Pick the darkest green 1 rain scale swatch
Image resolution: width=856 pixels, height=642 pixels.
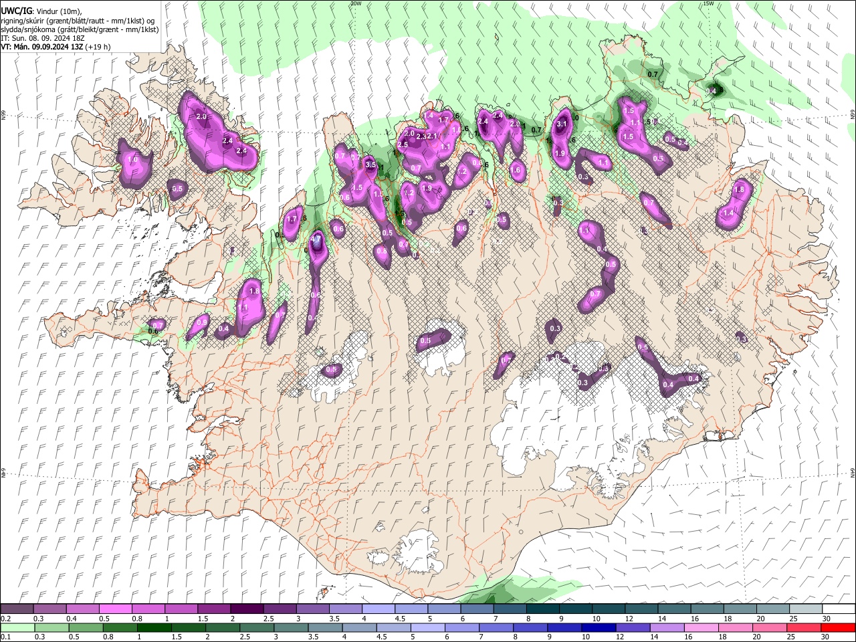(x=154, y=627)
